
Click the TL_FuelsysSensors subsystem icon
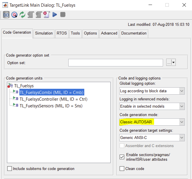click(x=16, y=105)
